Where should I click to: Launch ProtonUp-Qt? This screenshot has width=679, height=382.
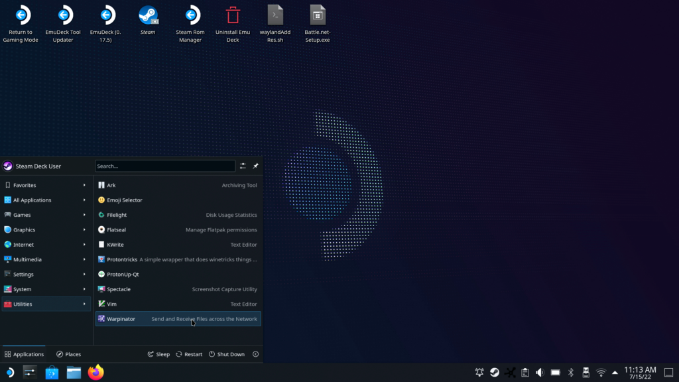178,274
